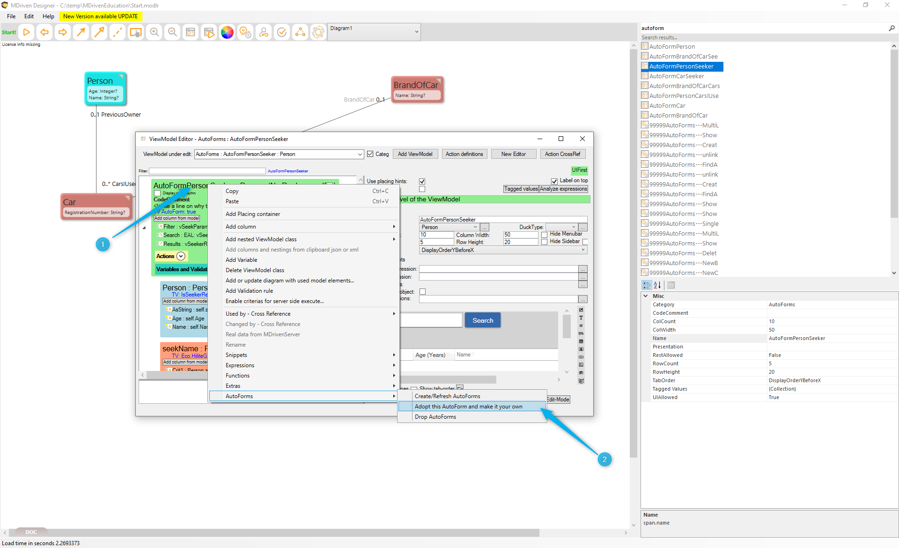Click the checkmark circle toolbar icon
The image size is (899, 548).
pos(282,32)
